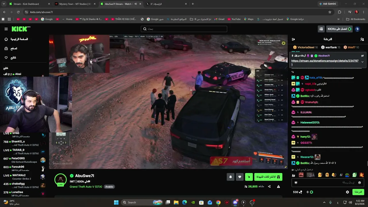
Task: Reload the current page
Action: tap(18, 12)
